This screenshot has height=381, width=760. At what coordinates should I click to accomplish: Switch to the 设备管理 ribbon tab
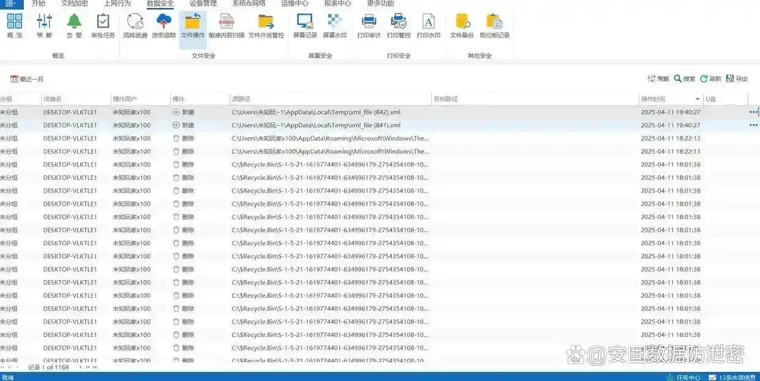(203, 4)
